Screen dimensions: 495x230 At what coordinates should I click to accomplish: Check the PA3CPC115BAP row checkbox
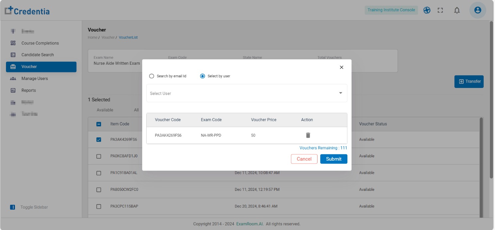(x=99, y=206)
